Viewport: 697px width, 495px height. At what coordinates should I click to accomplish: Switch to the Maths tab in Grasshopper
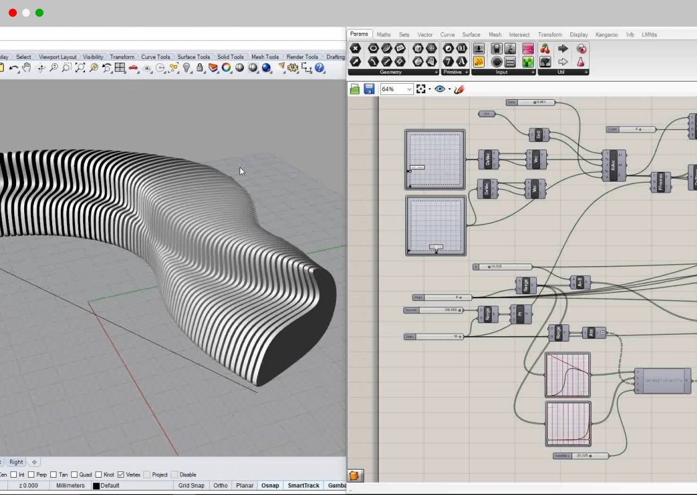[384, 35]
